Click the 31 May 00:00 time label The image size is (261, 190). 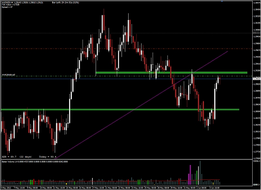click(x=190, y=187)
